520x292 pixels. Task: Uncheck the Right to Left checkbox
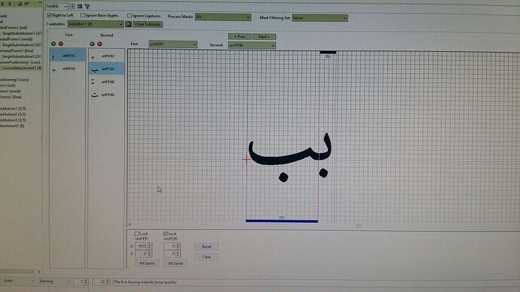point(50,15)
